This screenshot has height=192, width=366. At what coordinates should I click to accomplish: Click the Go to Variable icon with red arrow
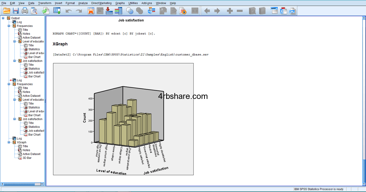(x=109, y=11)
